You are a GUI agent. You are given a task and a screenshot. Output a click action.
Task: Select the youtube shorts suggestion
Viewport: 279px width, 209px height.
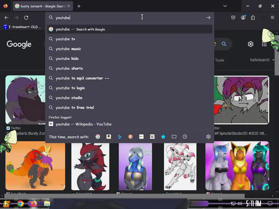[x=130, y=68]
